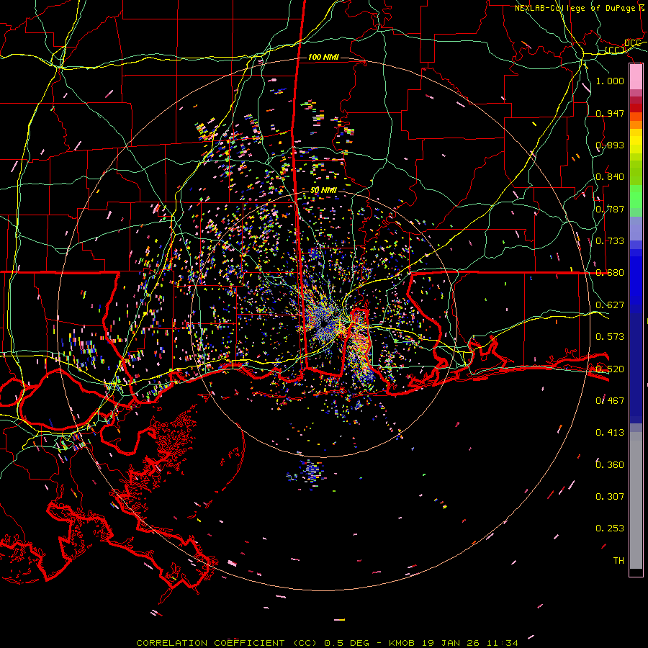
Task: Click the 1.000 value on color scale
Action: [x=610, y=81]
